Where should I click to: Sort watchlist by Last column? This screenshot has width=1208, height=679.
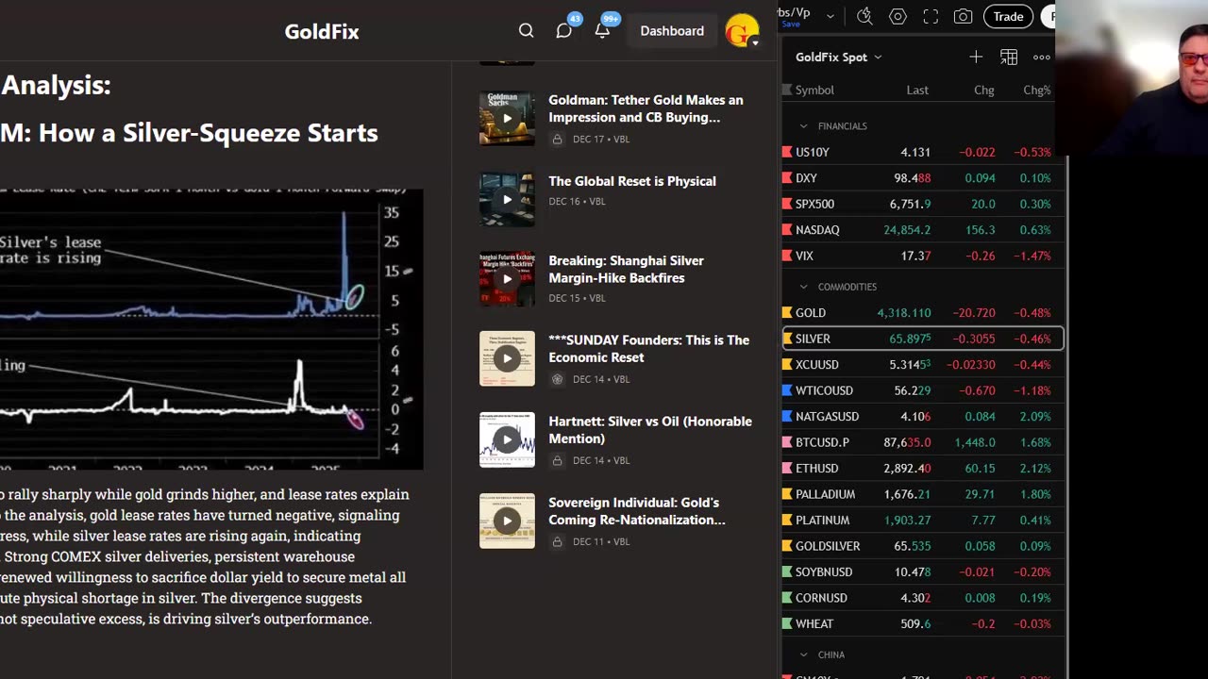[x=917, y=90]
